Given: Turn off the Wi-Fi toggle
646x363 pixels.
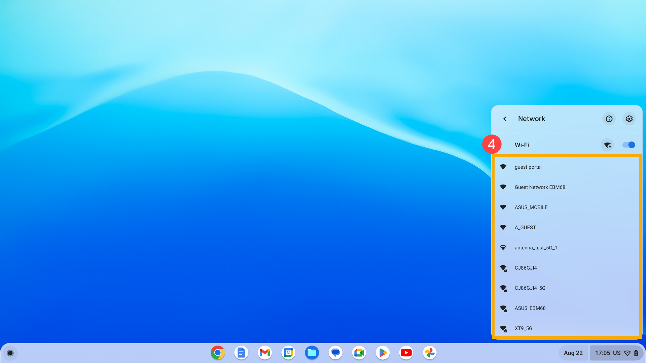Looking at the screenshot, I should coord(629,145).
